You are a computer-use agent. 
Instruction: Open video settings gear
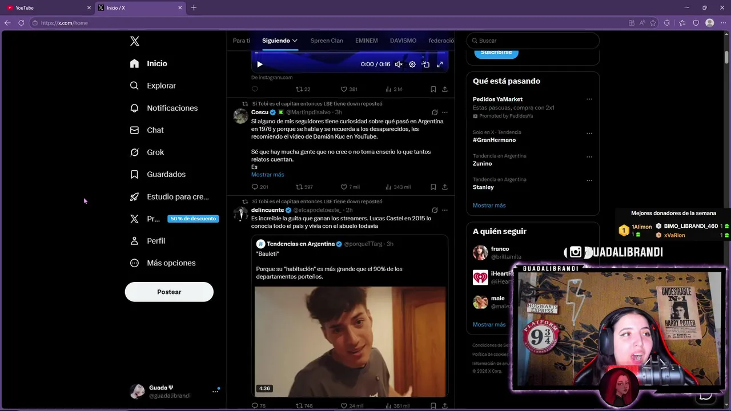coord(412,65)
